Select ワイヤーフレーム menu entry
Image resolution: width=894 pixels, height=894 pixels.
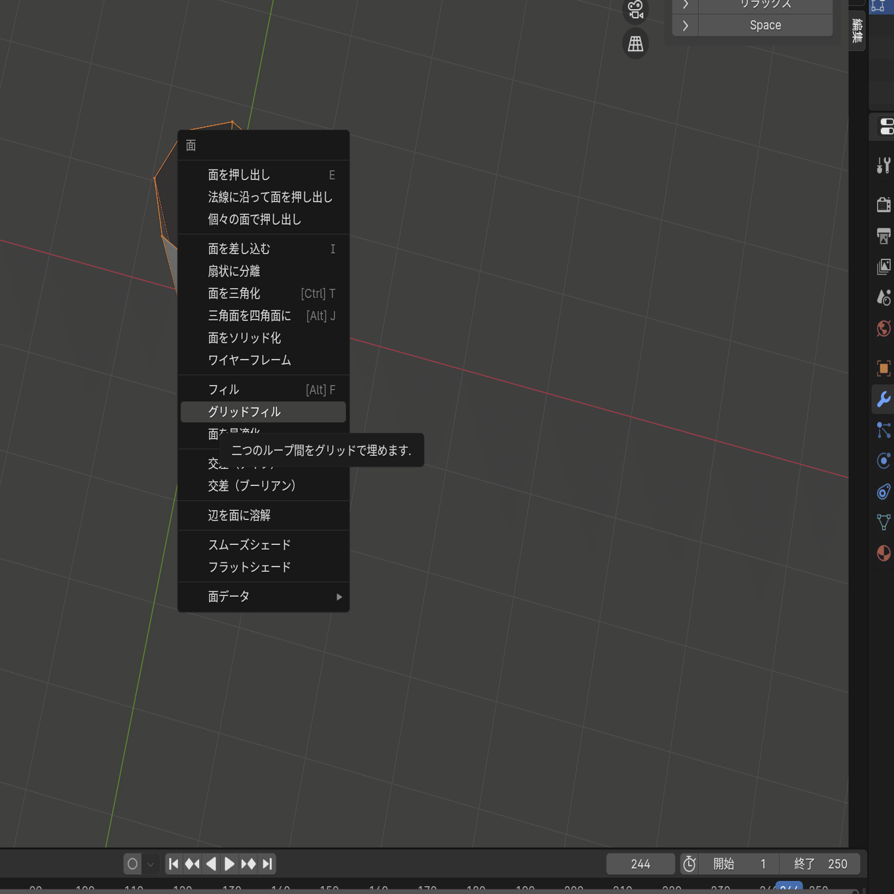coord(263,360)
